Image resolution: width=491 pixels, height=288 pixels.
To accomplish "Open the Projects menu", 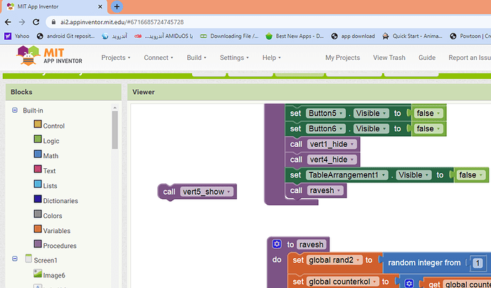I will click(x=117, y=58).
